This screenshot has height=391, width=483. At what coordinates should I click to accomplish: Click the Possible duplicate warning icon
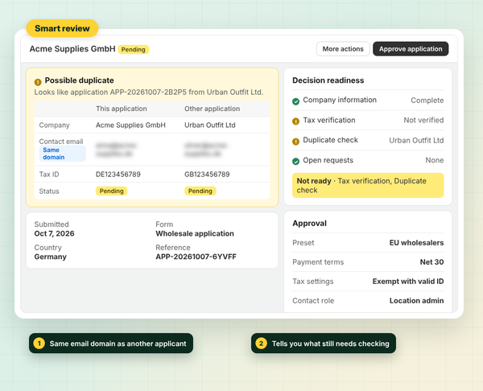[38, 82]
